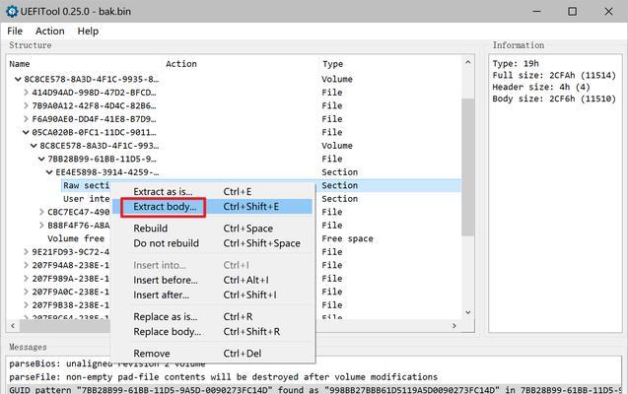Expand the F6A90AE0-DD4F-41E8 file node
Image resolution: width=628 pixels, height=394 pixels.
[x=26, y=119]
